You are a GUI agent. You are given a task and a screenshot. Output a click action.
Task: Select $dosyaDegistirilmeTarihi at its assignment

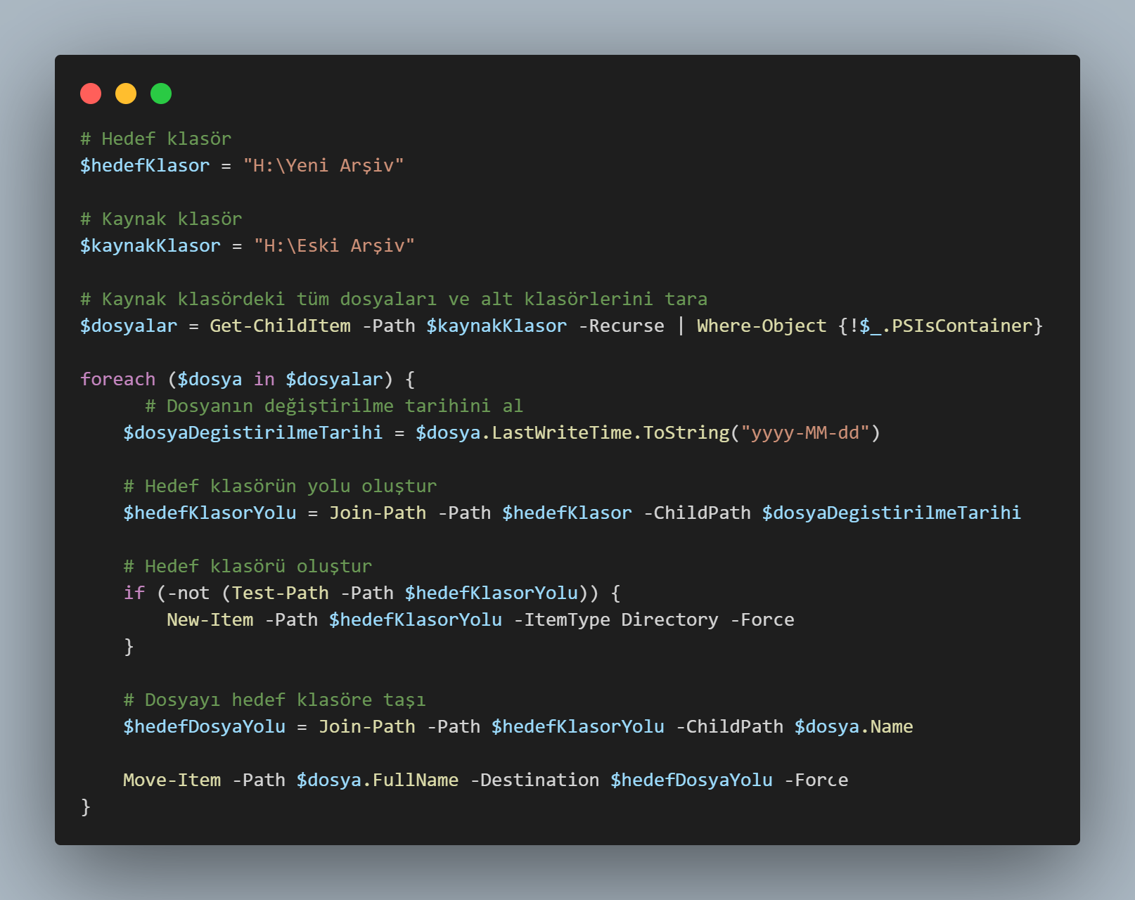coord(253,432)
